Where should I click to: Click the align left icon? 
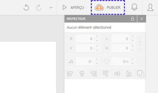[x=70, y=74]
